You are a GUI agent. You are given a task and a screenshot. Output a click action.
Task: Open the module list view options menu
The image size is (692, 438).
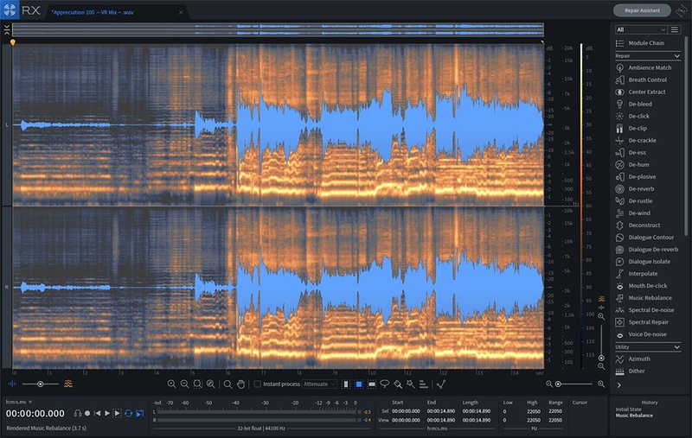coord(675,29)
